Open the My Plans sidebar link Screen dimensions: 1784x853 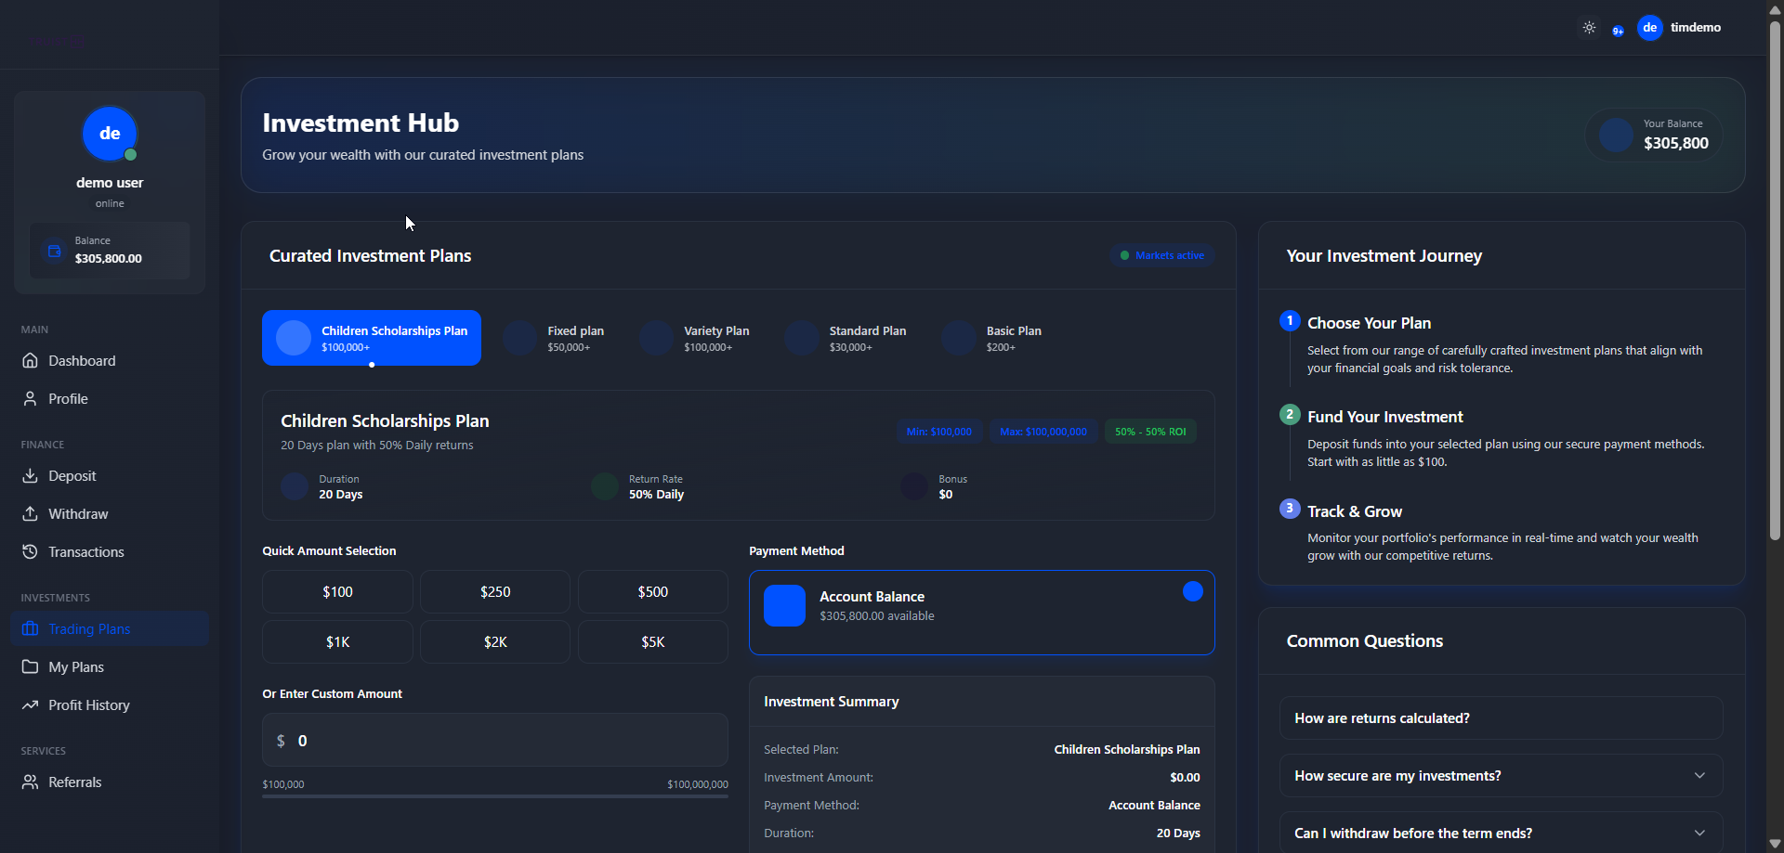tap(110, 666)
